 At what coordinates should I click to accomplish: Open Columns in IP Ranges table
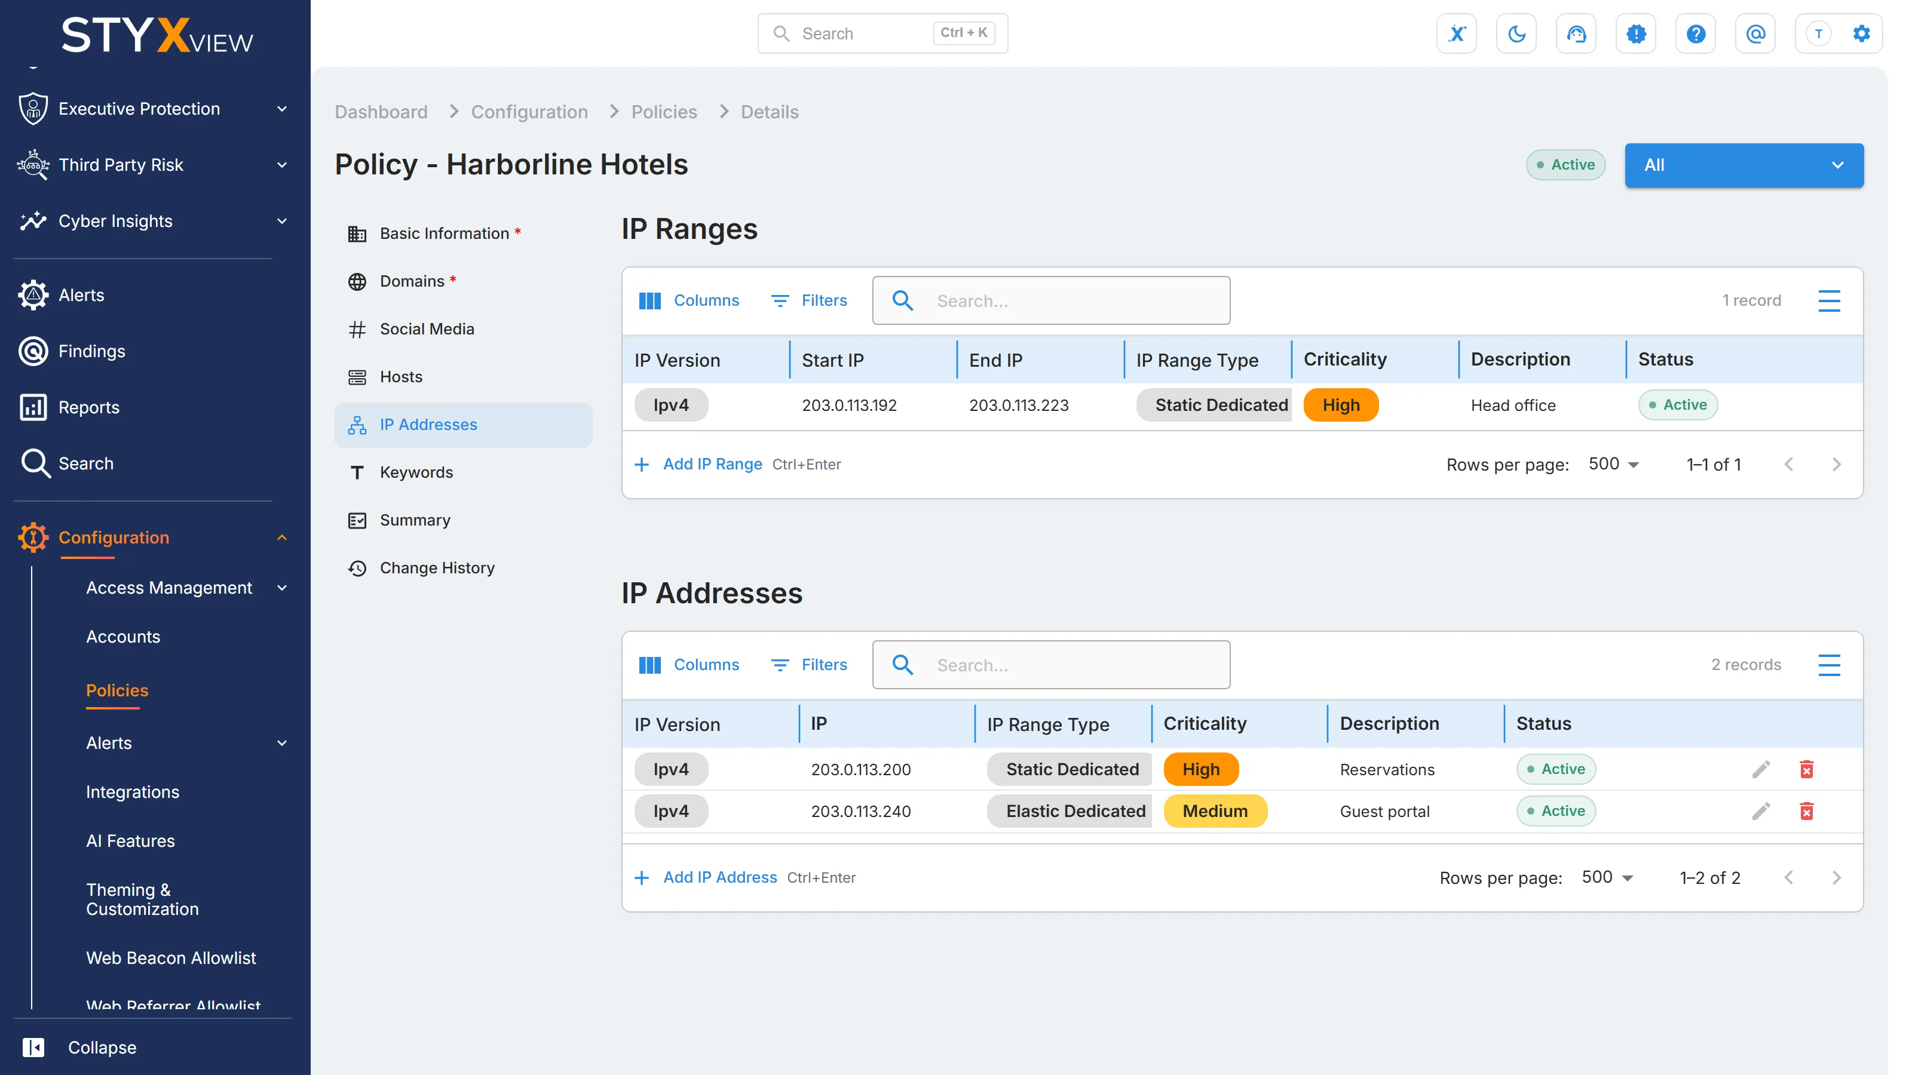click(x=689, y=300)
